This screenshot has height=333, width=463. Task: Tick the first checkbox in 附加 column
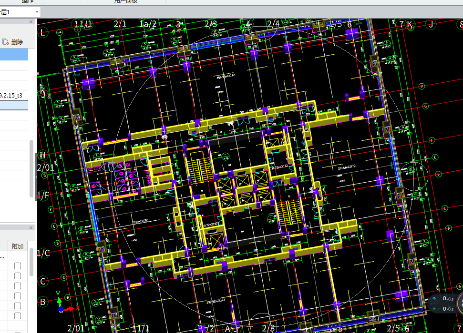click(x=18, y=266)
